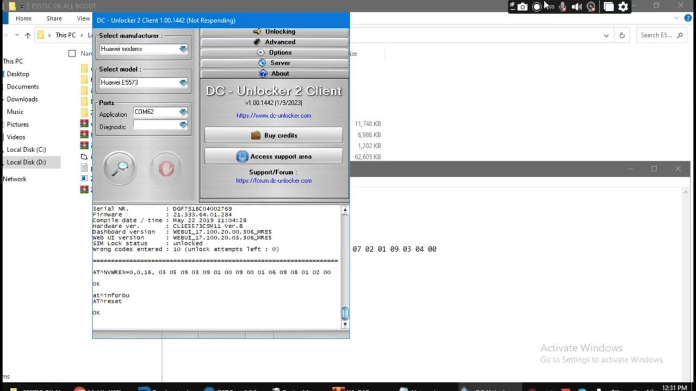Open the Server tab

click(274, 63)
